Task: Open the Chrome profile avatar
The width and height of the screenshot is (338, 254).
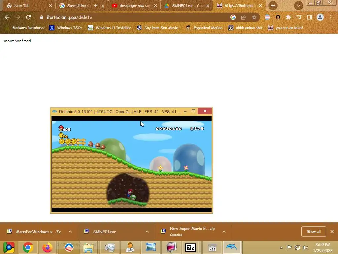Action: pyautogui.click(x=320, y=17)
